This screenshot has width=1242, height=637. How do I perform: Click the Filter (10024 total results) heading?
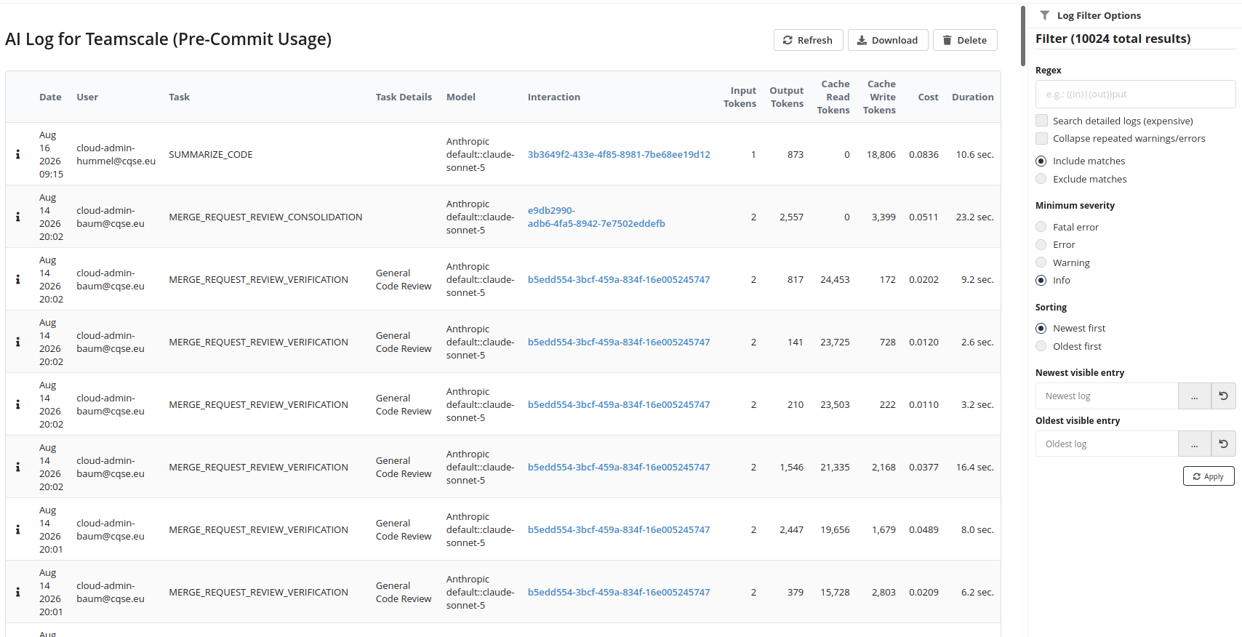[1113, 39]
